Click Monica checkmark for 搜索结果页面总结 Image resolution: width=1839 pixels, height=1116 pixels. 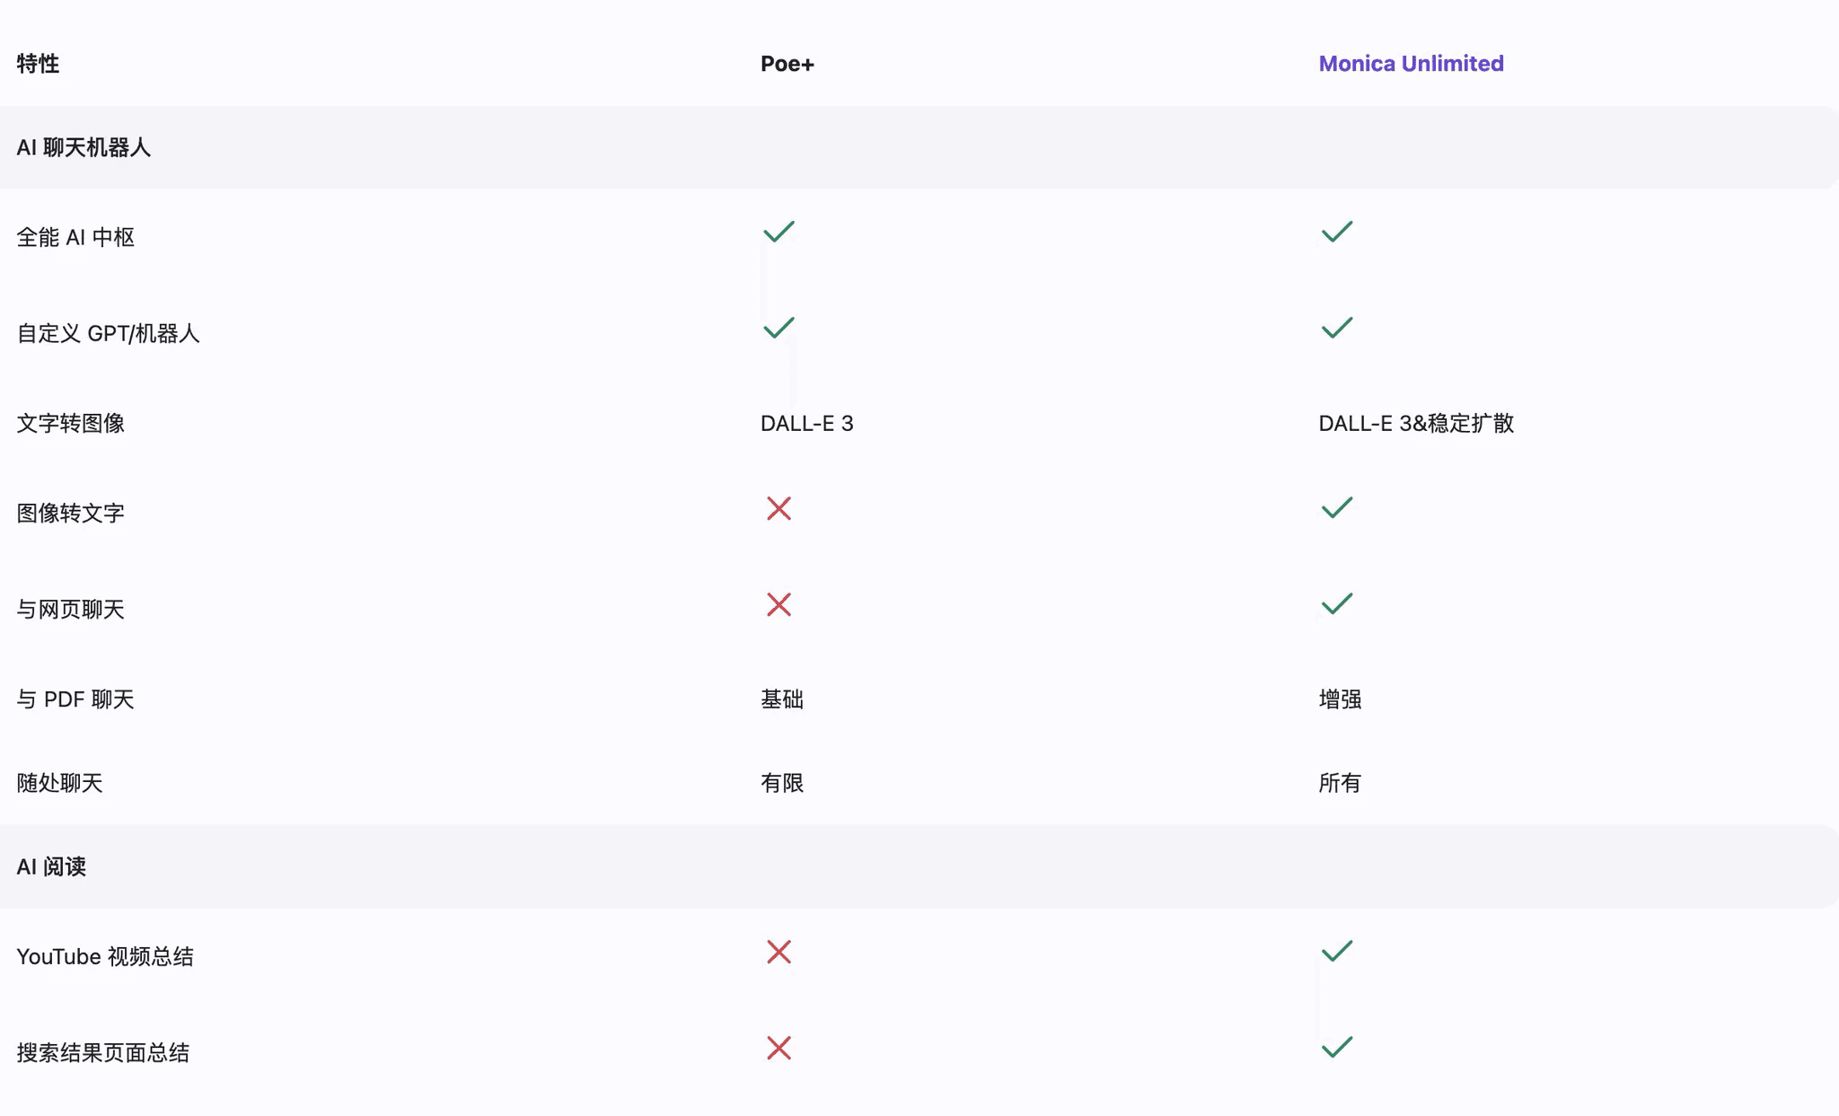tap(1337, 1047)
